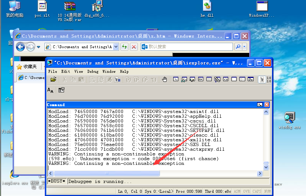The height and width of the screenshot is (196, 306).
Task: Click the horizontal scrollbar left arrow
Action: click(51, 173)
